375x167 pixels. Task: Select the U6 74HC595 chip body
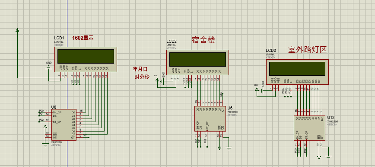click(210, 119)
